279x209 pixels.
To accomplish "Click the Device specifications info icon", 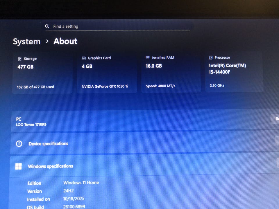I will coord(19,144).
